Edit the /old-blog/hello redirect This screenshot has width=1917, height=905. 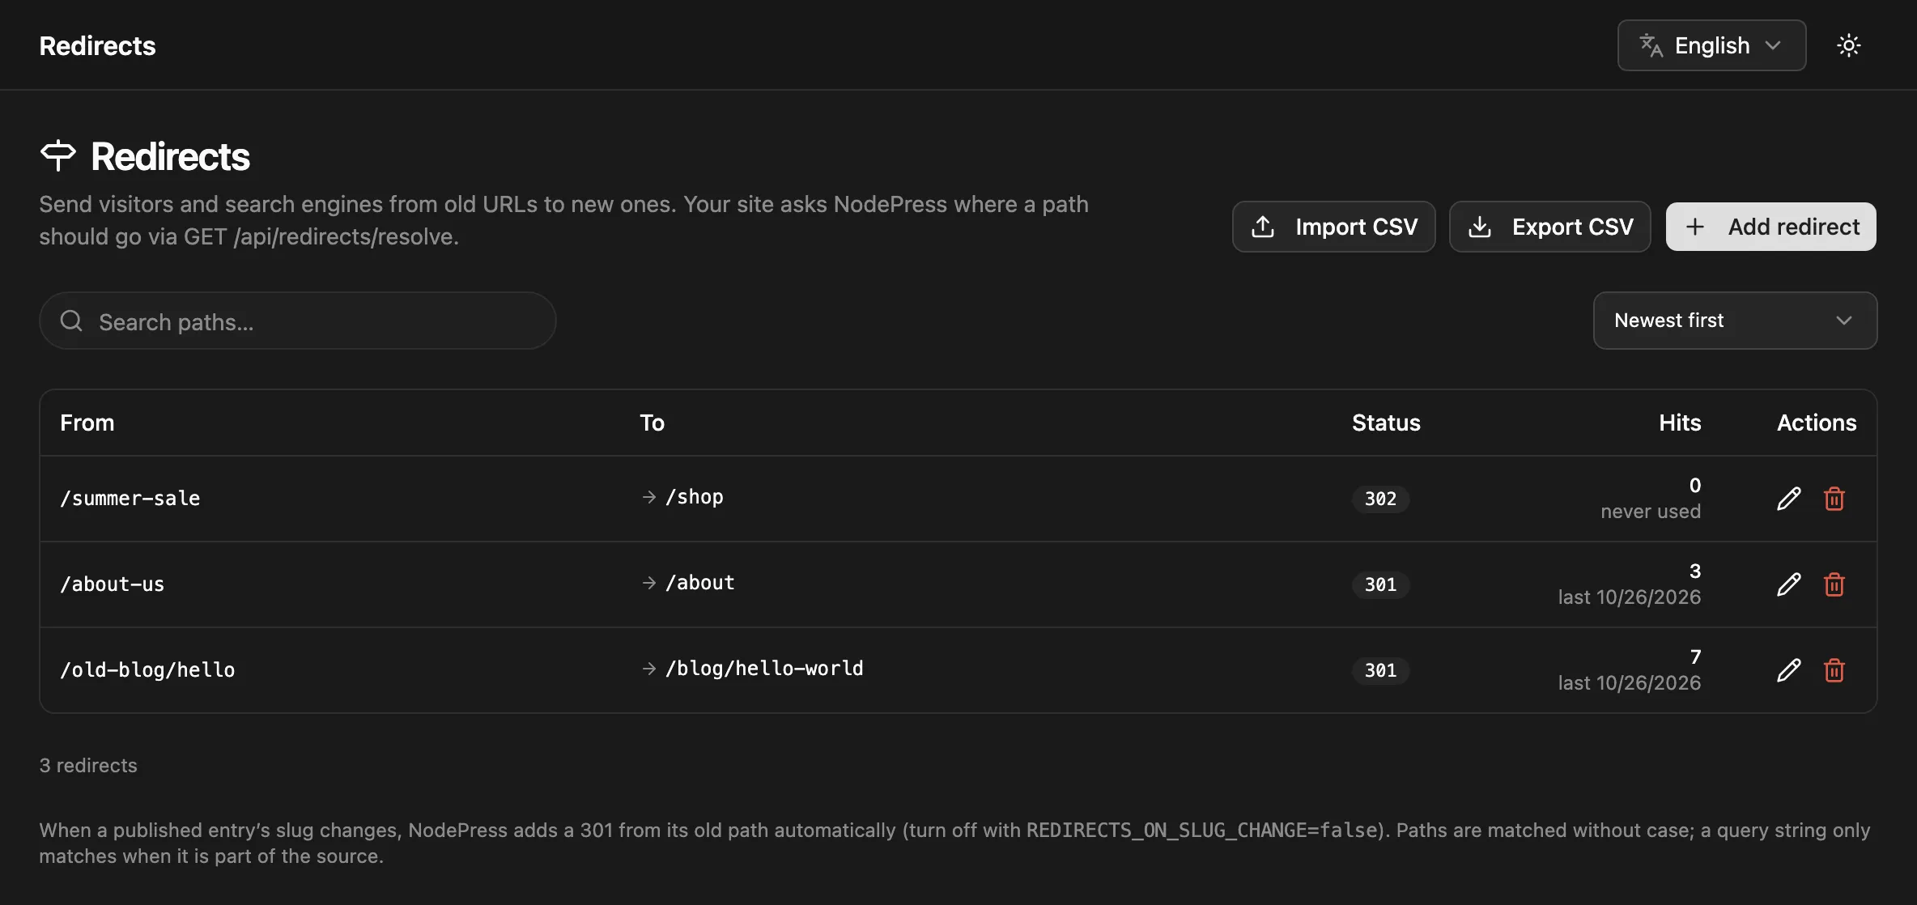click(1788, 670)
